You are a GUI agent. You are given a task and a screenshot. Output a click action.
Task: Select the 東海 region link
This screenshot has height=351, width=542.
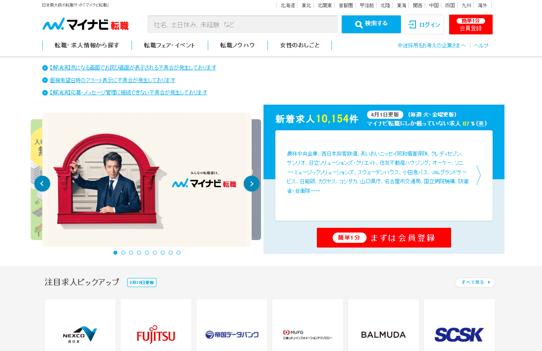pos(401,6)
